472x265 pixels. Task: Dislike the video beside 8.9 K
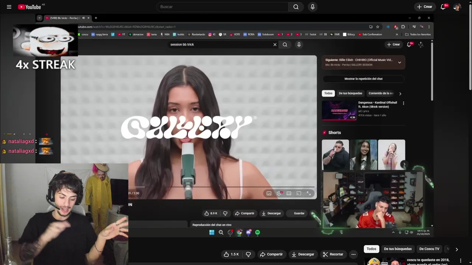tap(225, 213)
